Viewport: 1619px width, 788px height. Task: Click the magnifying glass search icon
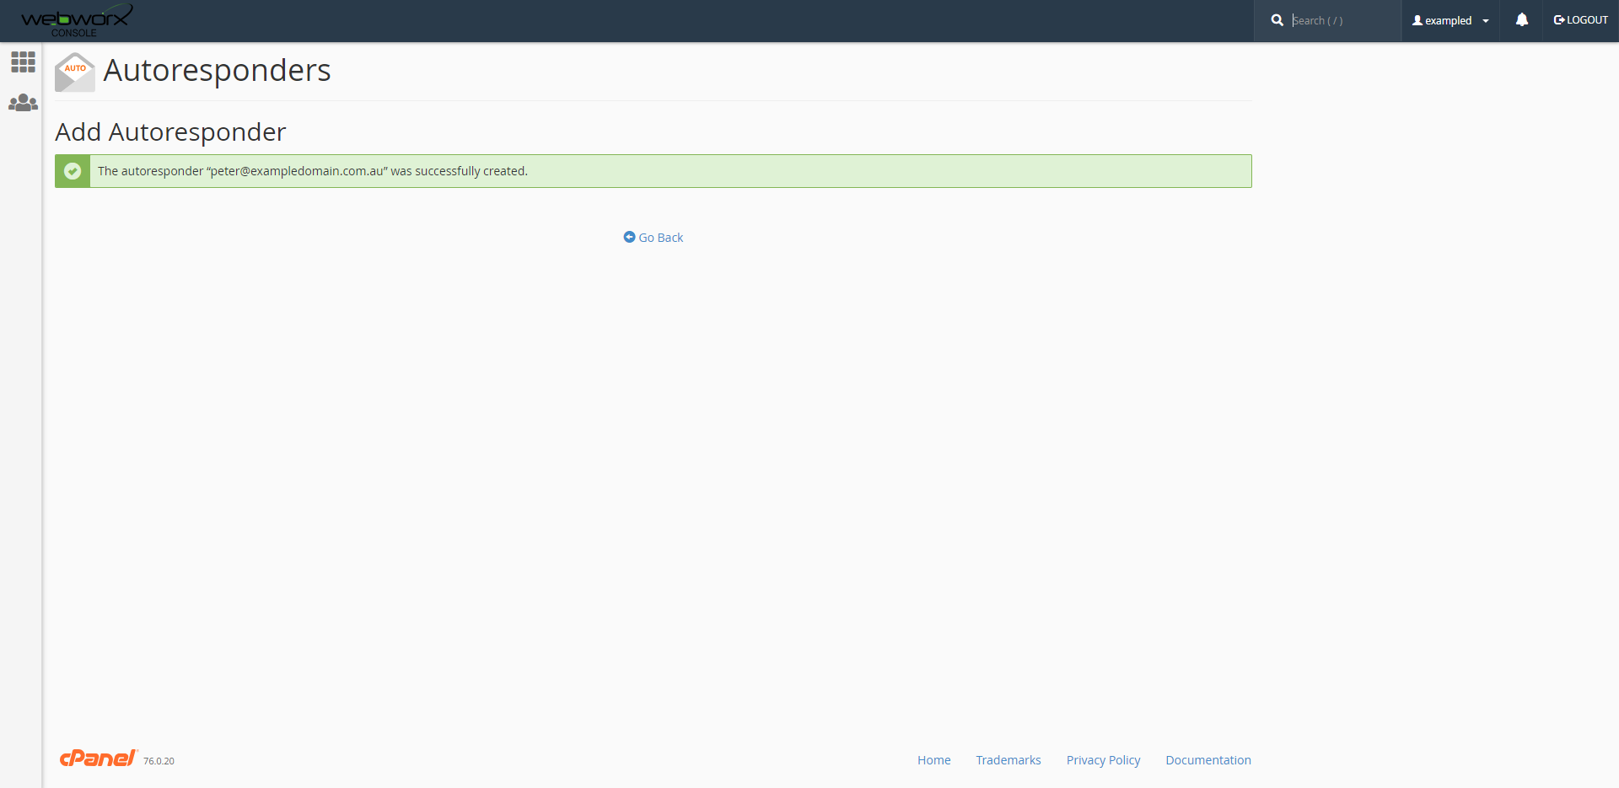click(1277, 20)
